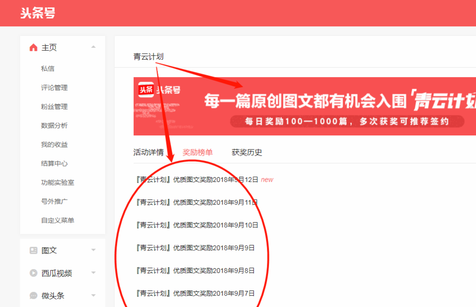Click the 西瓜视频 play icon
This screenshot has width=476, height=307.
33,273
